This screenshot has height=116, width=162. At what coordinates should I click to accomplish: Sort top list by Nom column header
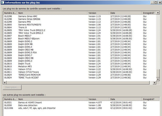(52, 13)
